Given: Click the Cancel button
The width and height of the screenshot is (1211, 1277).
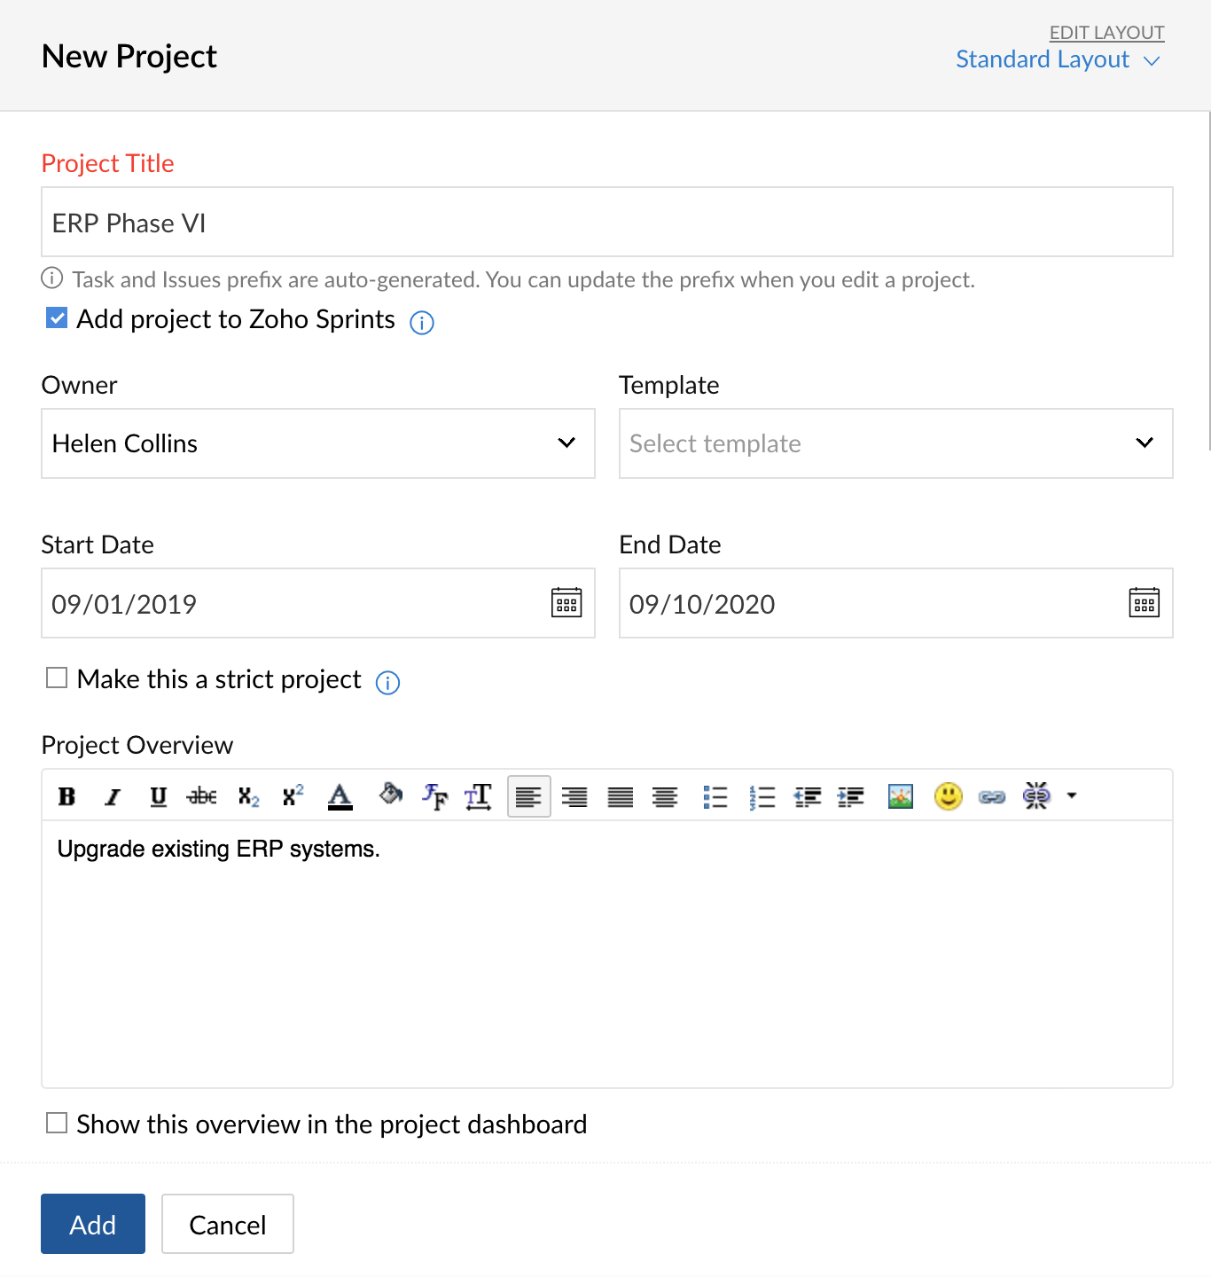Looking at the screenshot, I should coord(228,1224).
